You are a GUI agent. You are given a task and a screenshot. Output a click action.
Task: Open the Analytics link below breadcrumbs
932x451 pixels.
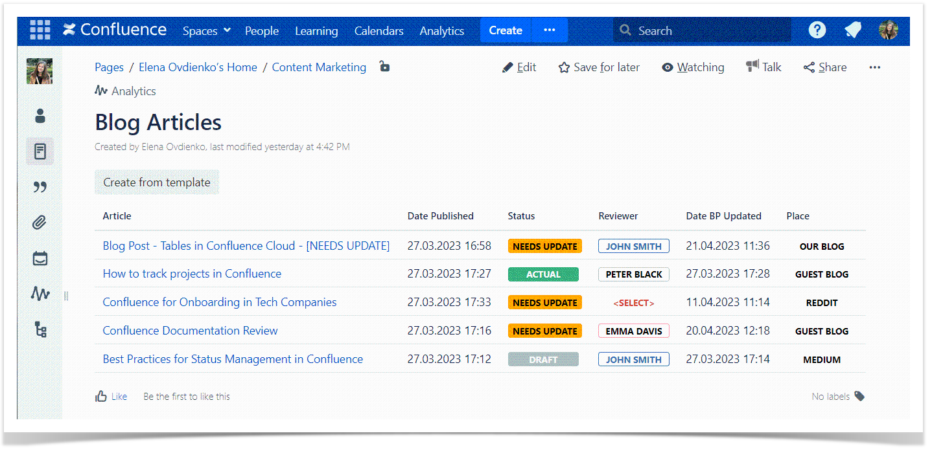125,91
